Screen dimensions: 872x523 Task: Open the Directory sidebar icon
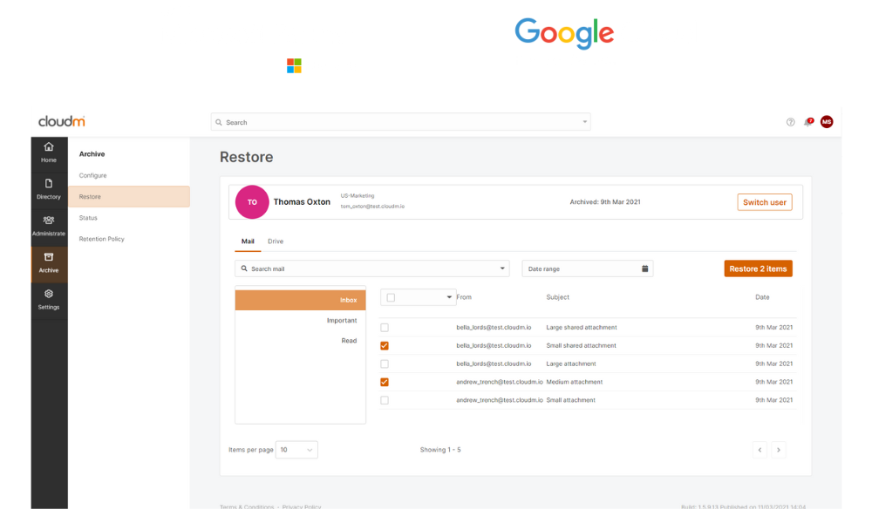(x=49, y=188)
